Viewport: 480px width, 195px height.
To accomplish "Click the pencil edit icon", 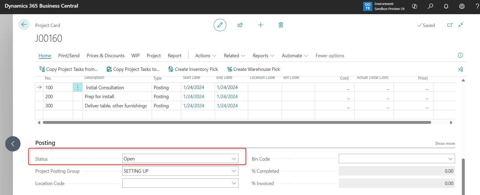I will click(x=220, y=25).
